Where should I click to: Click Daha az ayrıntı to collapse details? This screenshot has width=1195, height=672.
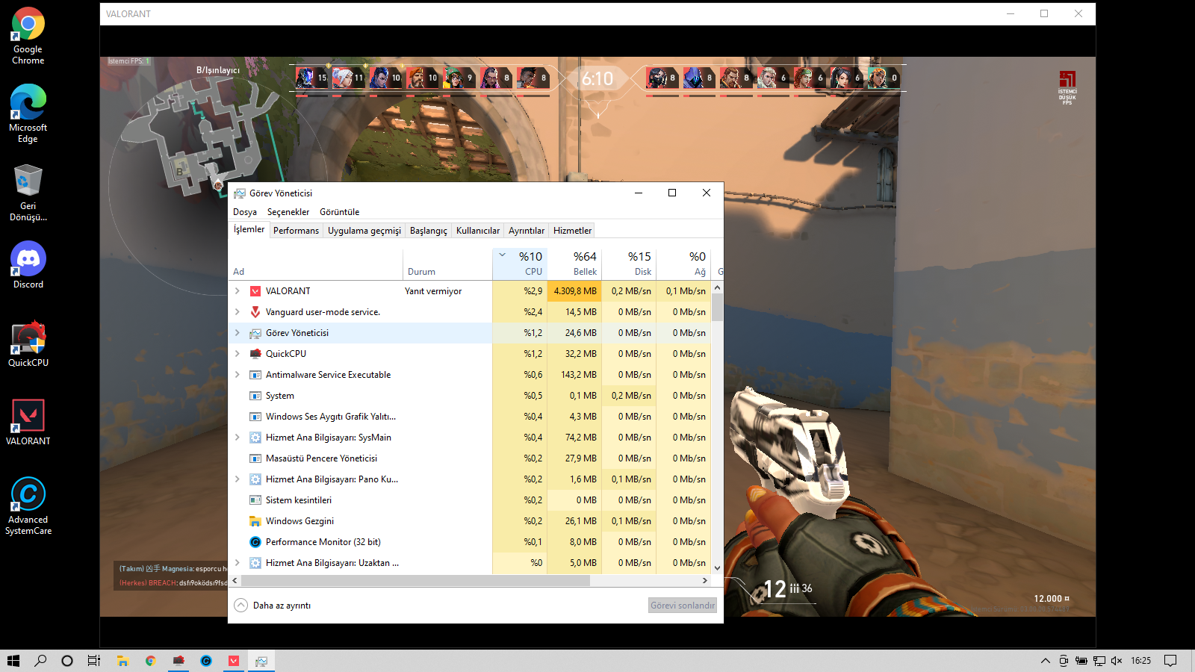point(273,606)
